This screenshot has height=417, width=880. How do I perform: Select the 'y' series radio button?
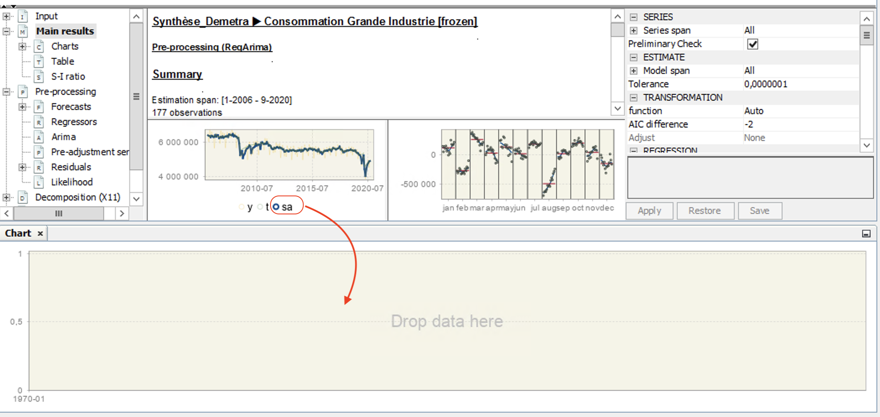(242, 207)
